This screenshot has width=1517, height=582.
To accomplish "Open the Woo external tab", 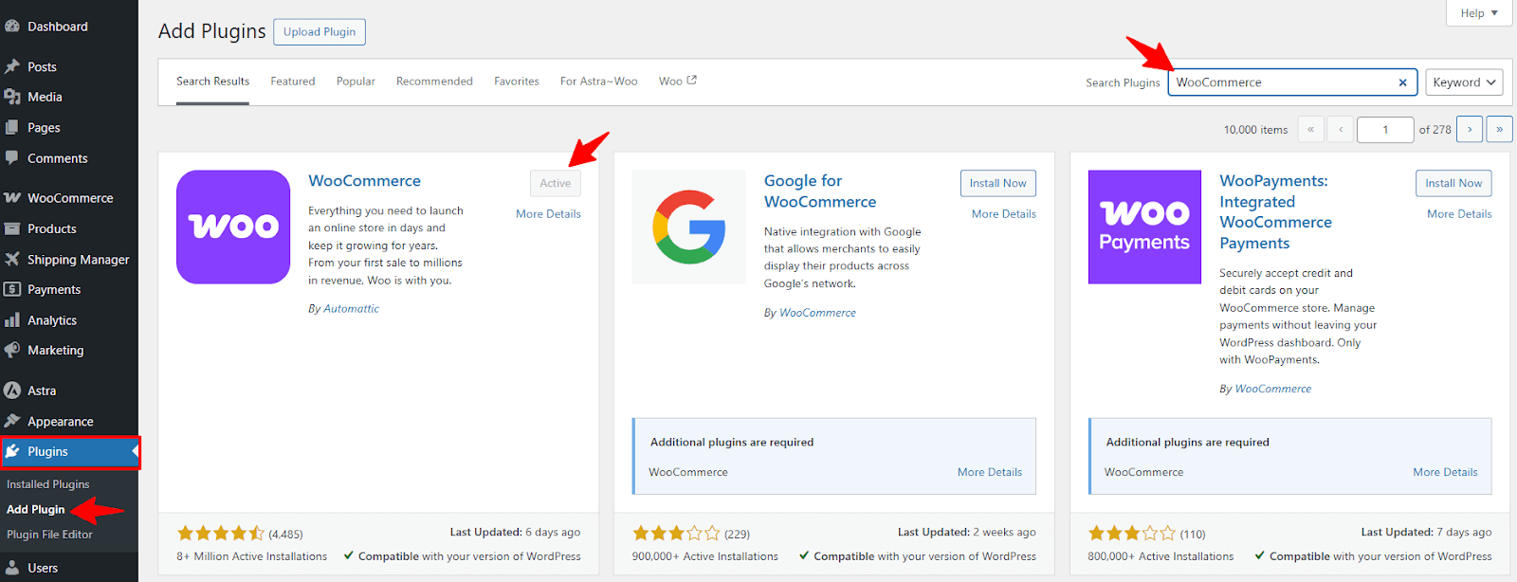I will point(678,82).
